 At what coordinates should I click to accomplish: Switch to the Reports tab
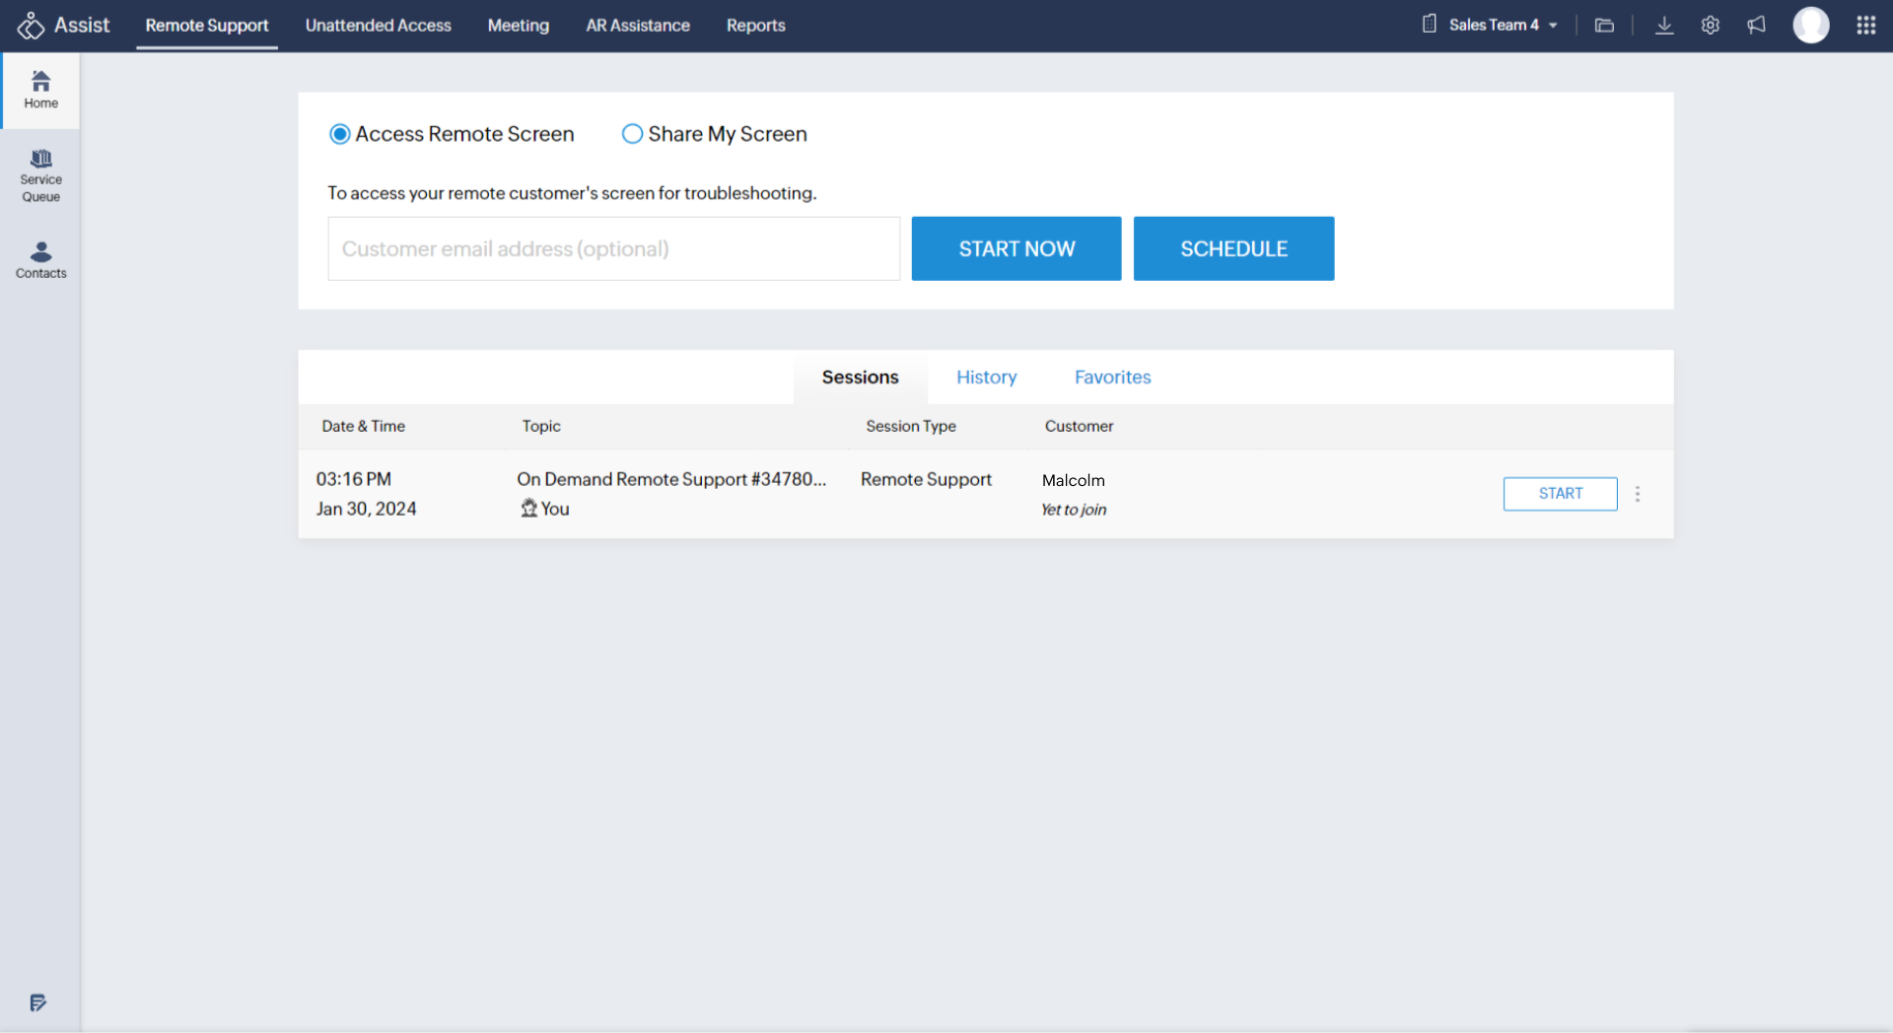pyautogui.click(x=756, y=26)
